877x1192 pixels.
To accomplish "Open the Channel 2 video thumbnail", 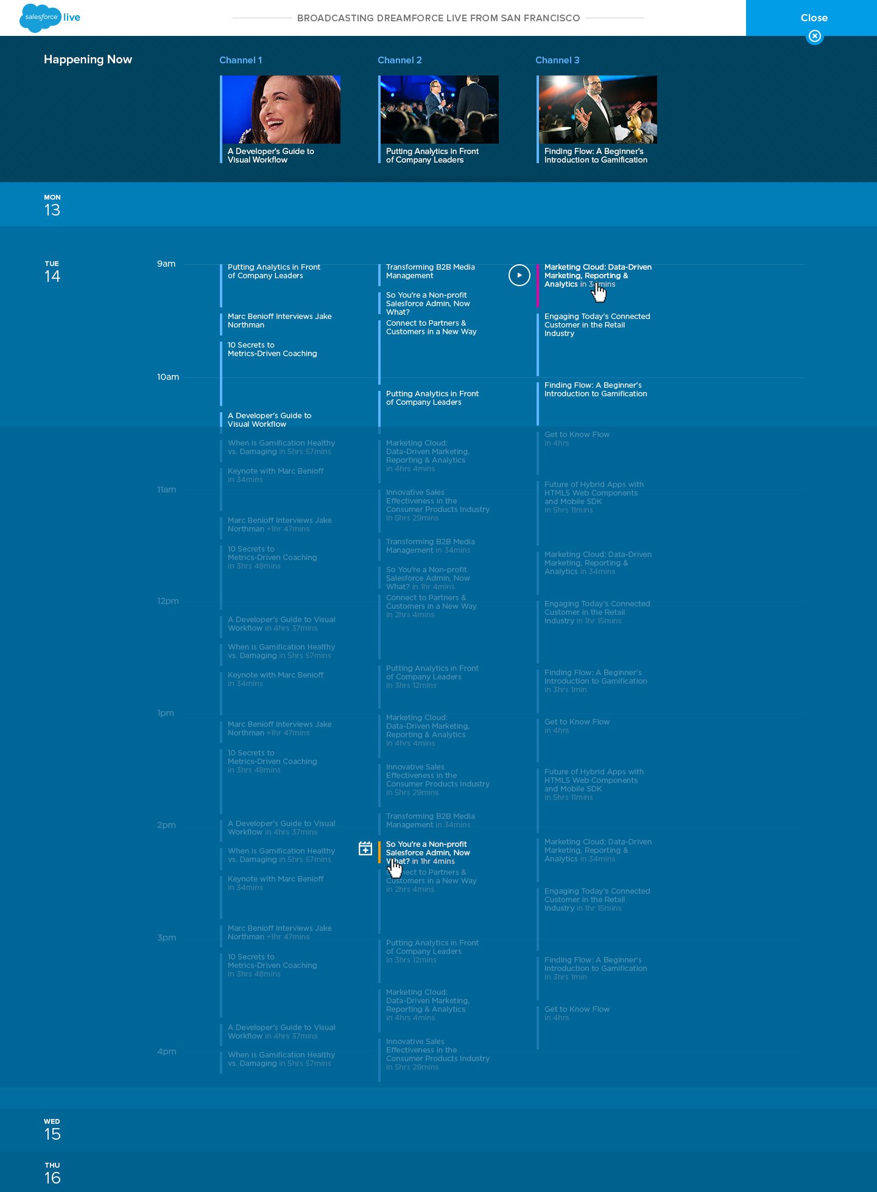I will click(x=440, y=110).
